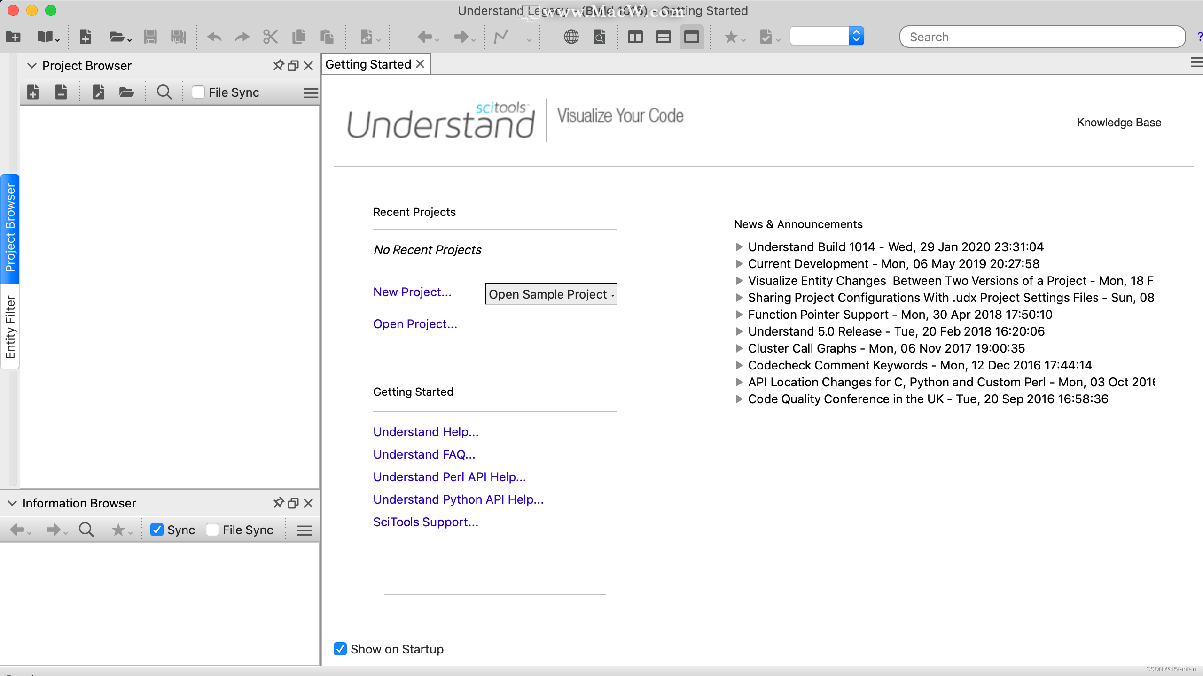Click the Find in Files icon
The width and height of the screenshot is (1203, 676).
[x=599, y=37]
